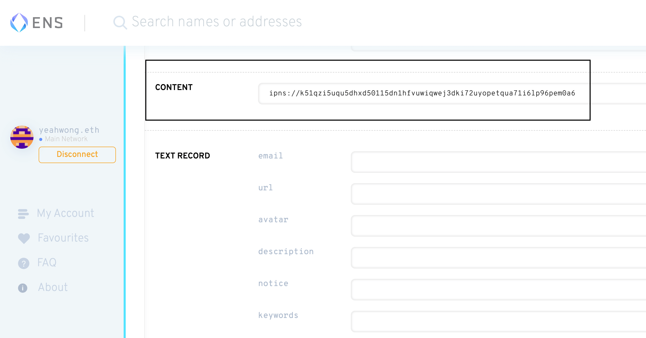Click the blue Main Network status dot
Viewport: 646px width, 338px height.
tap(41, 139)
